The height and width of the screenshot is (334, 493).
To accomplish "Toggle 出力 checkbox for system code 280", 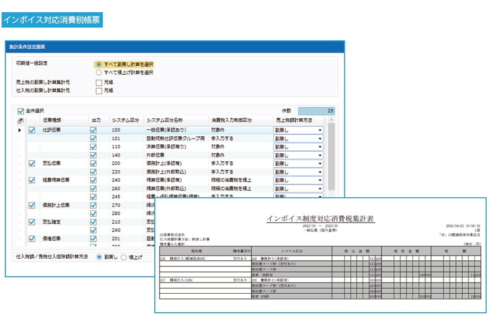I will (93, 214).
